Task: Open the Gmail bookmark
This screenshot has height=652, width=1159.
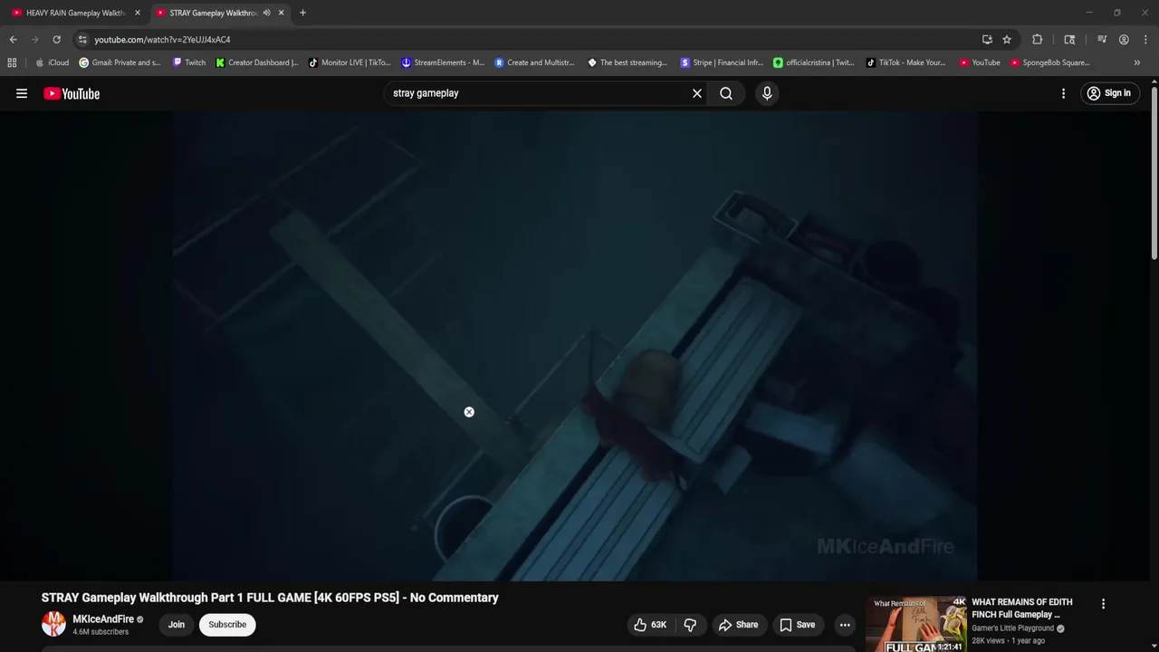Action: point(120,62)
